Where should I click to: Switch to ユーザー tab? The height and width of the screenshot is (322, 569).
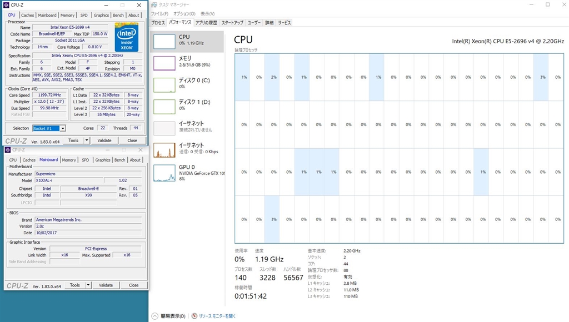tap(254, 22)
